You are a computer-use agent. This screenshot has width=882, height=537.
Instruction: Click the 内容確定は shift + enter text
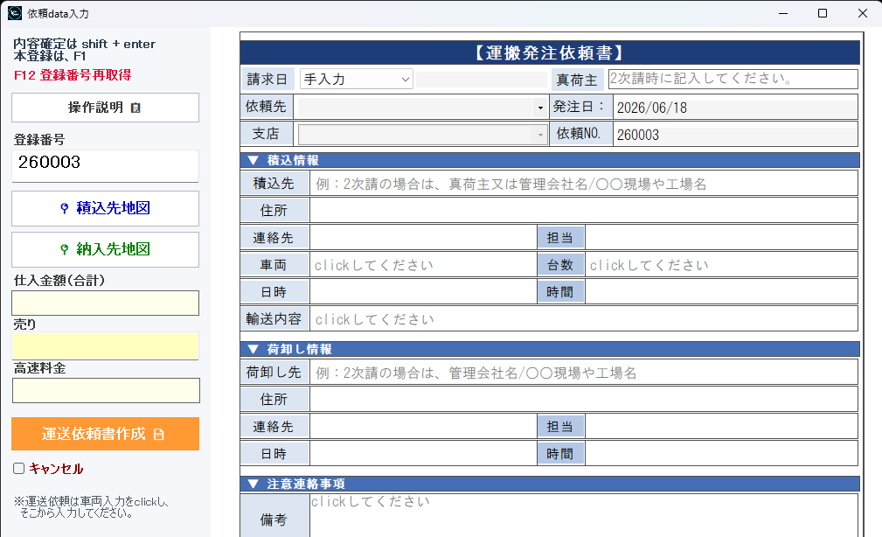[85, 44]
